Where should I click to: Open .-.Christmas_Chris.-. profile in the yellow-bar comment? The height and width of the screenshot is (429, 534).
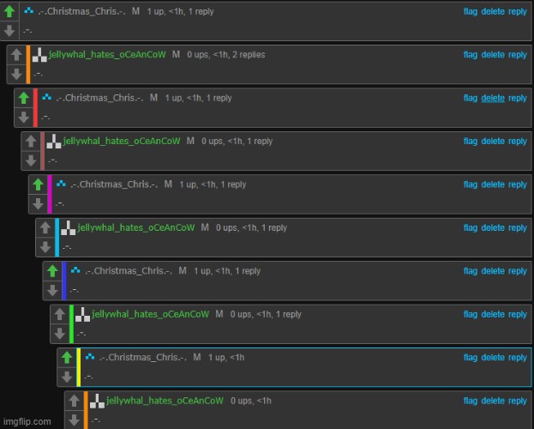coord(143,357)
